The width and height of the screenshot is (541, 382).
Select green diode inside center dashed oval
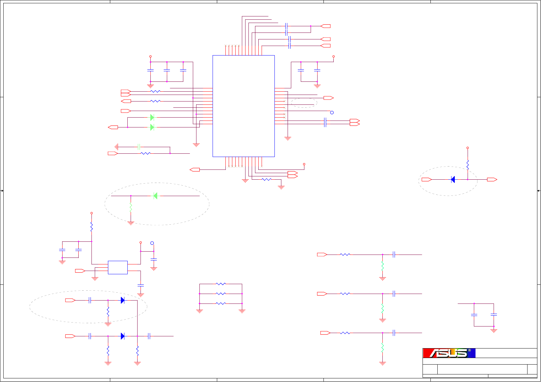point(155,196)
